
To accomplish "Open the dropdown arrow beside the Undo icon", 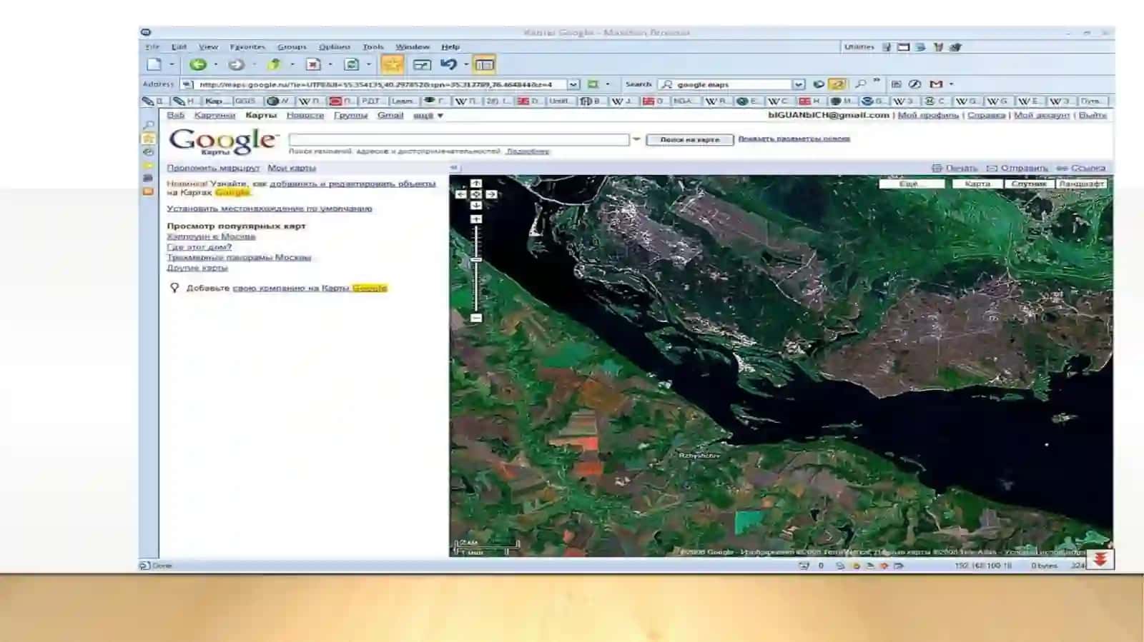I will [x=466, y=65].
